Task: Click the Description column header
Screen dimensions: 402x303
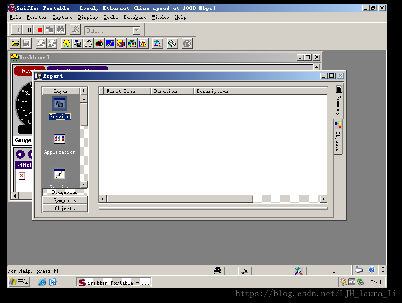Action: (261, 91)
